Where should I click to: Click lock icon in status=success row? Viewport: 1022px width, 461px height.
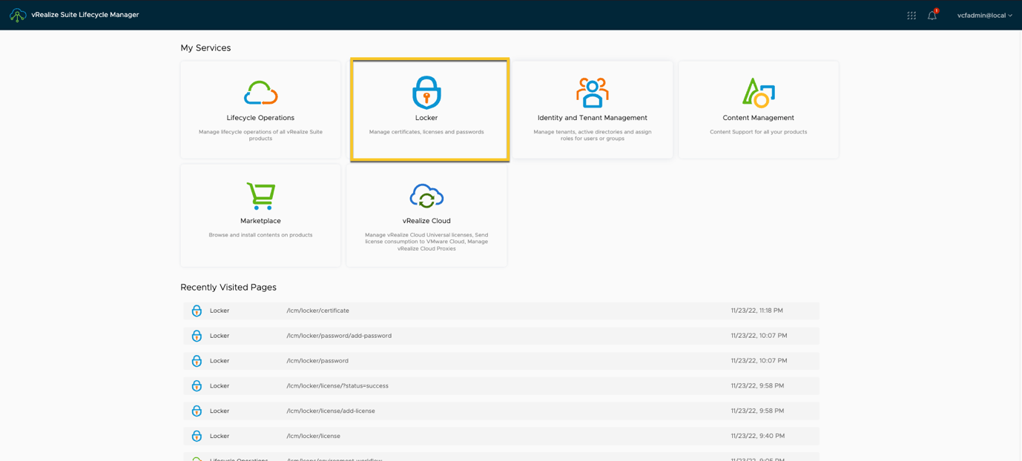click(x=197, y=386)
